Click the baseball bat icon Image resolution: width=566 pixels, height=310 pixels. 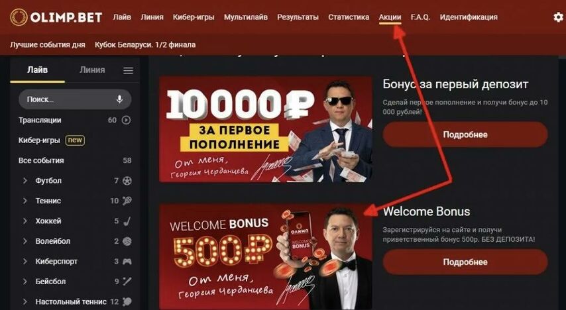127,282
